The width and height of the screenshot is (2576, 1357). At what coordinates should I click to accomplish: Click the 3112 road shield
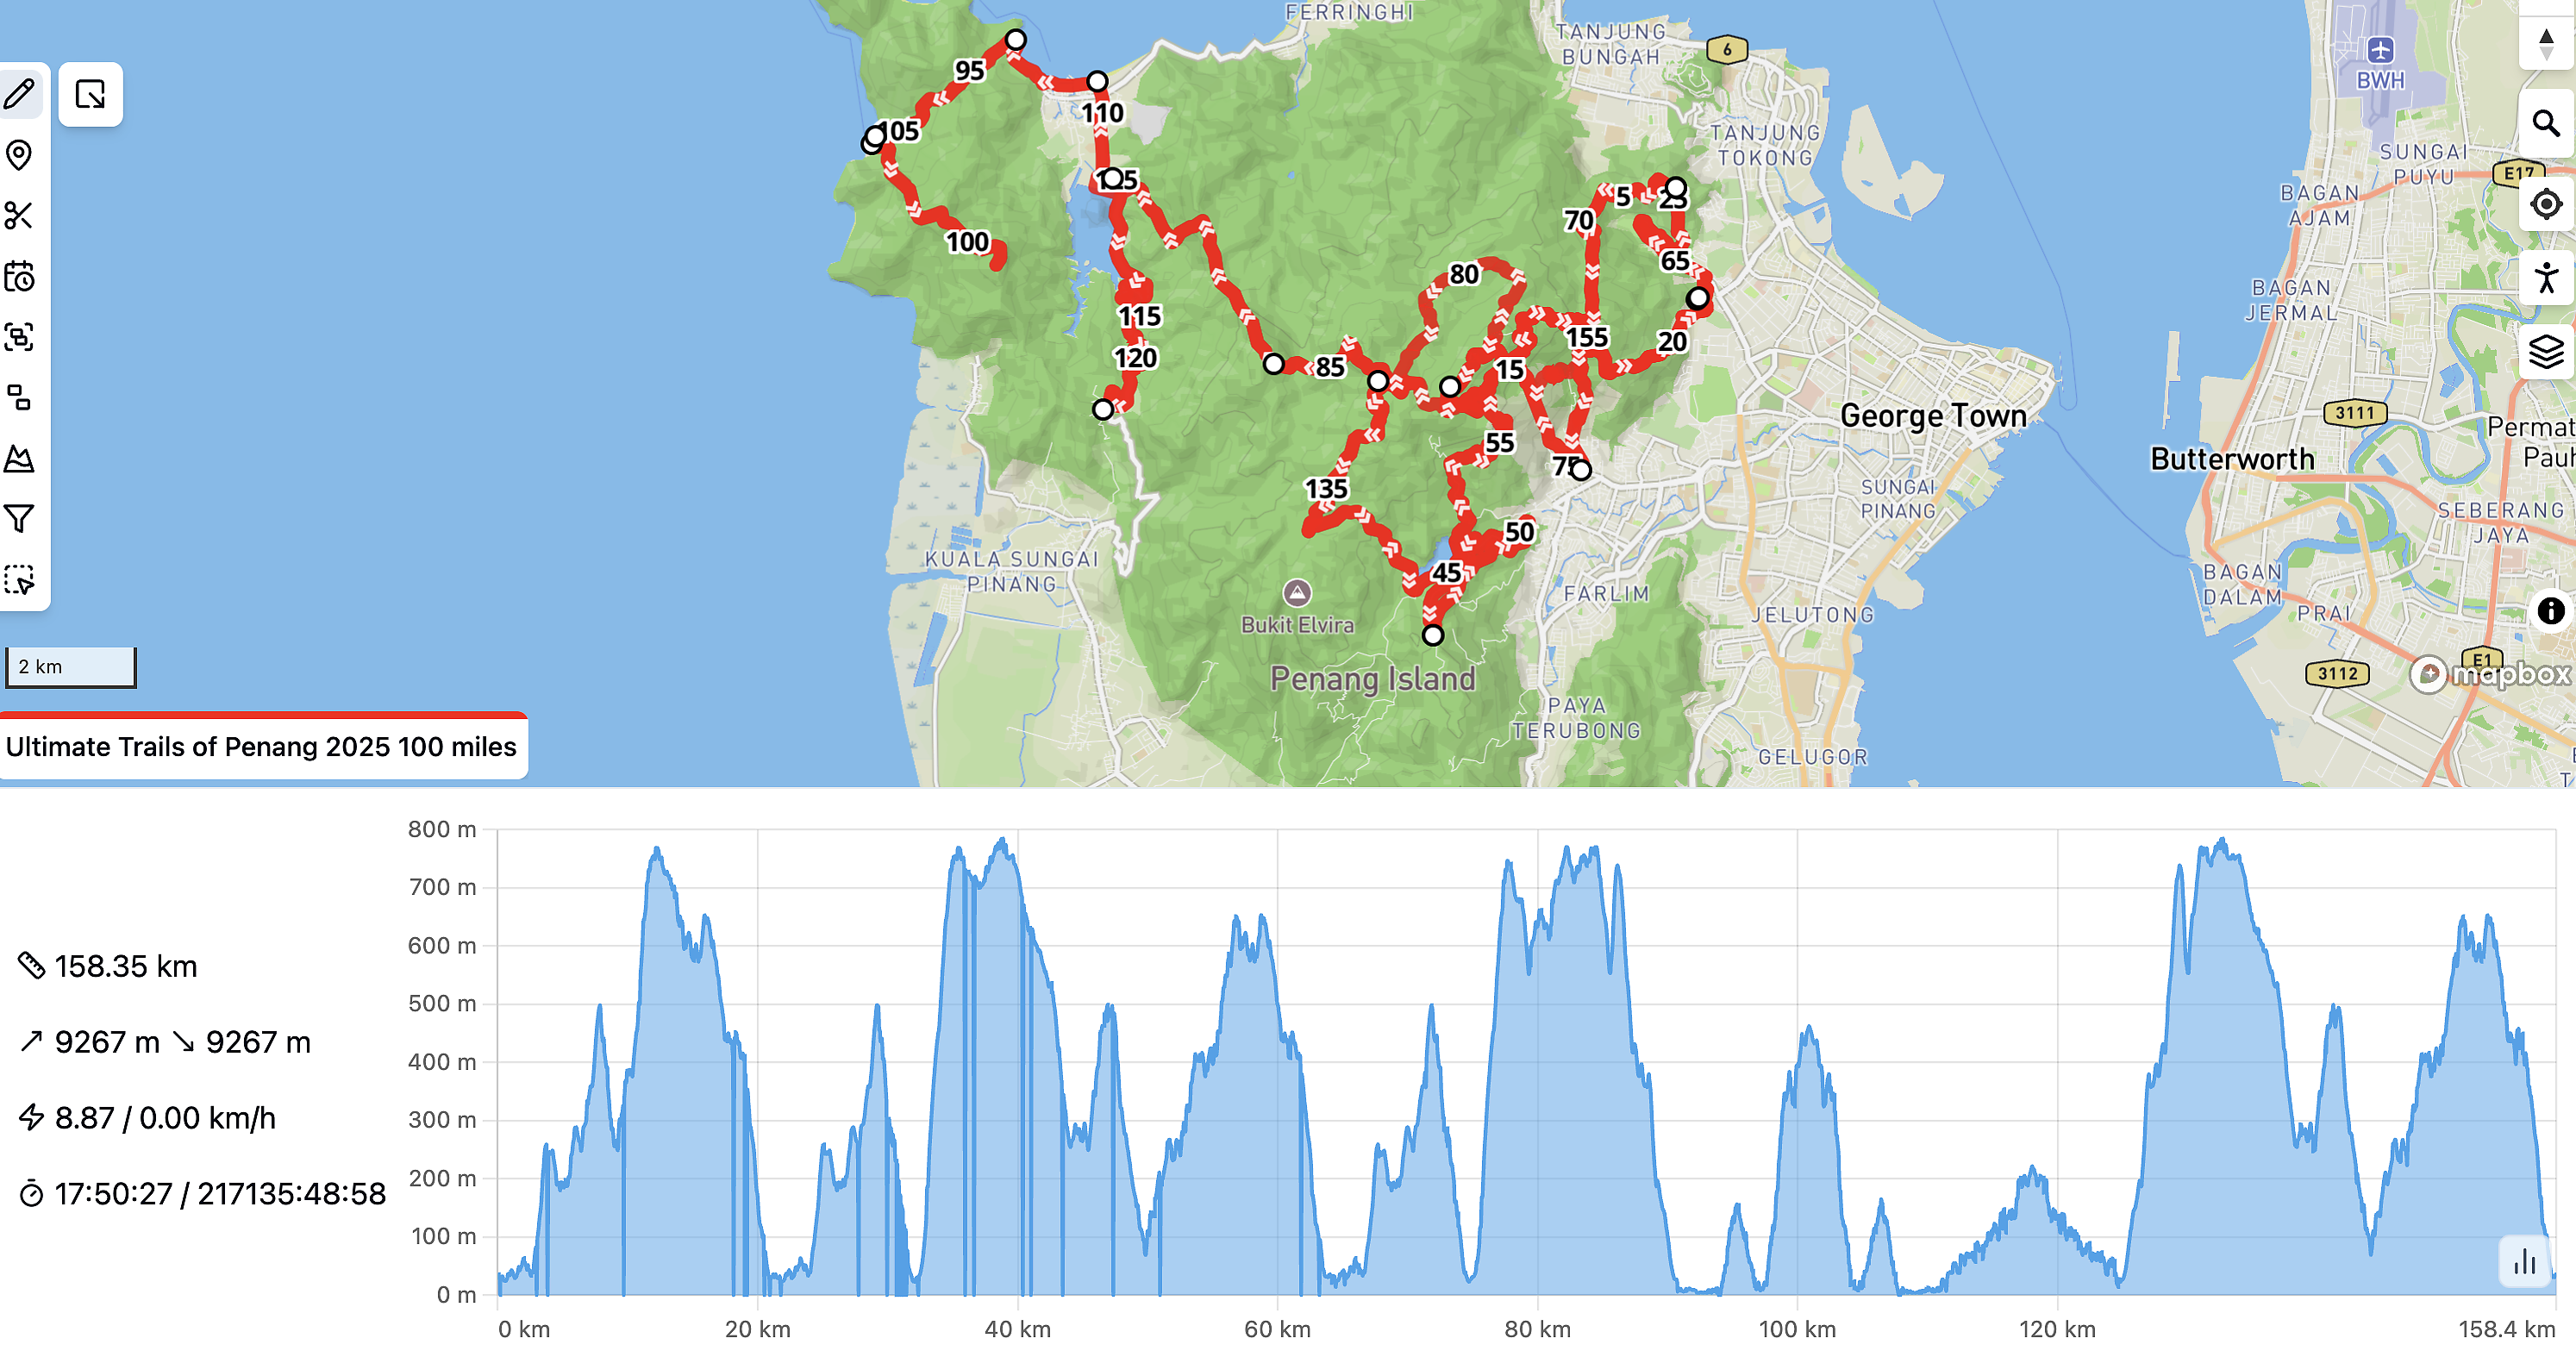tap(2337, 674)
